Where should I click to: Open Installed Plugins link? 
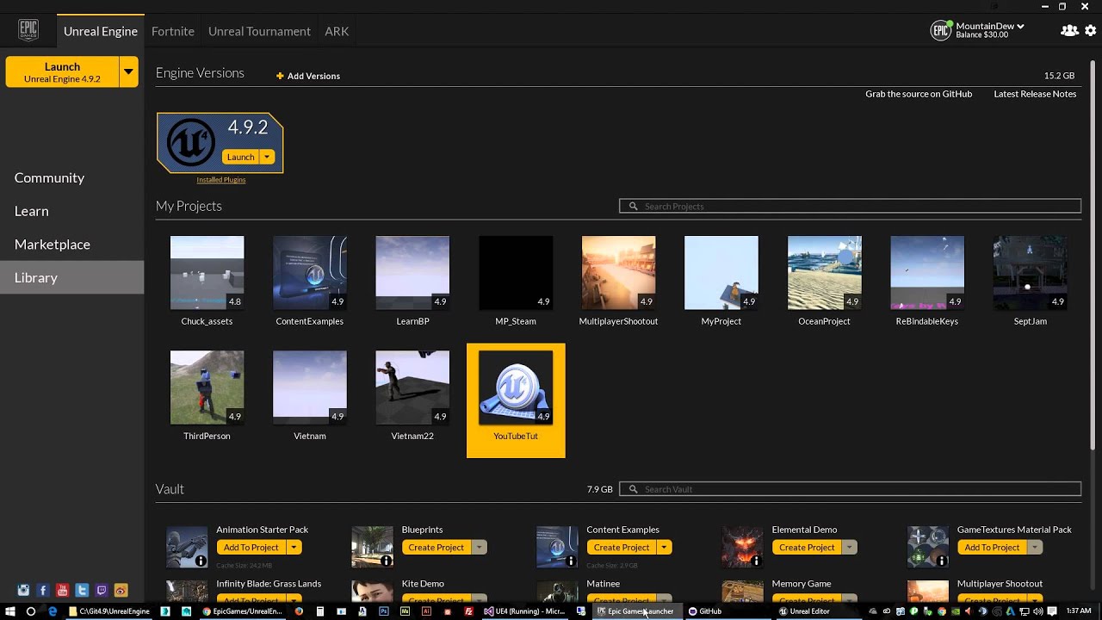coord(221,180)
